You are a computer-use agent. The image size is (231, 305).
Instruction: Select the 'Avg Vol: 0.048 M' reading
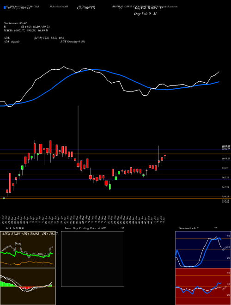pyautogui.click(x=148, y=8)
